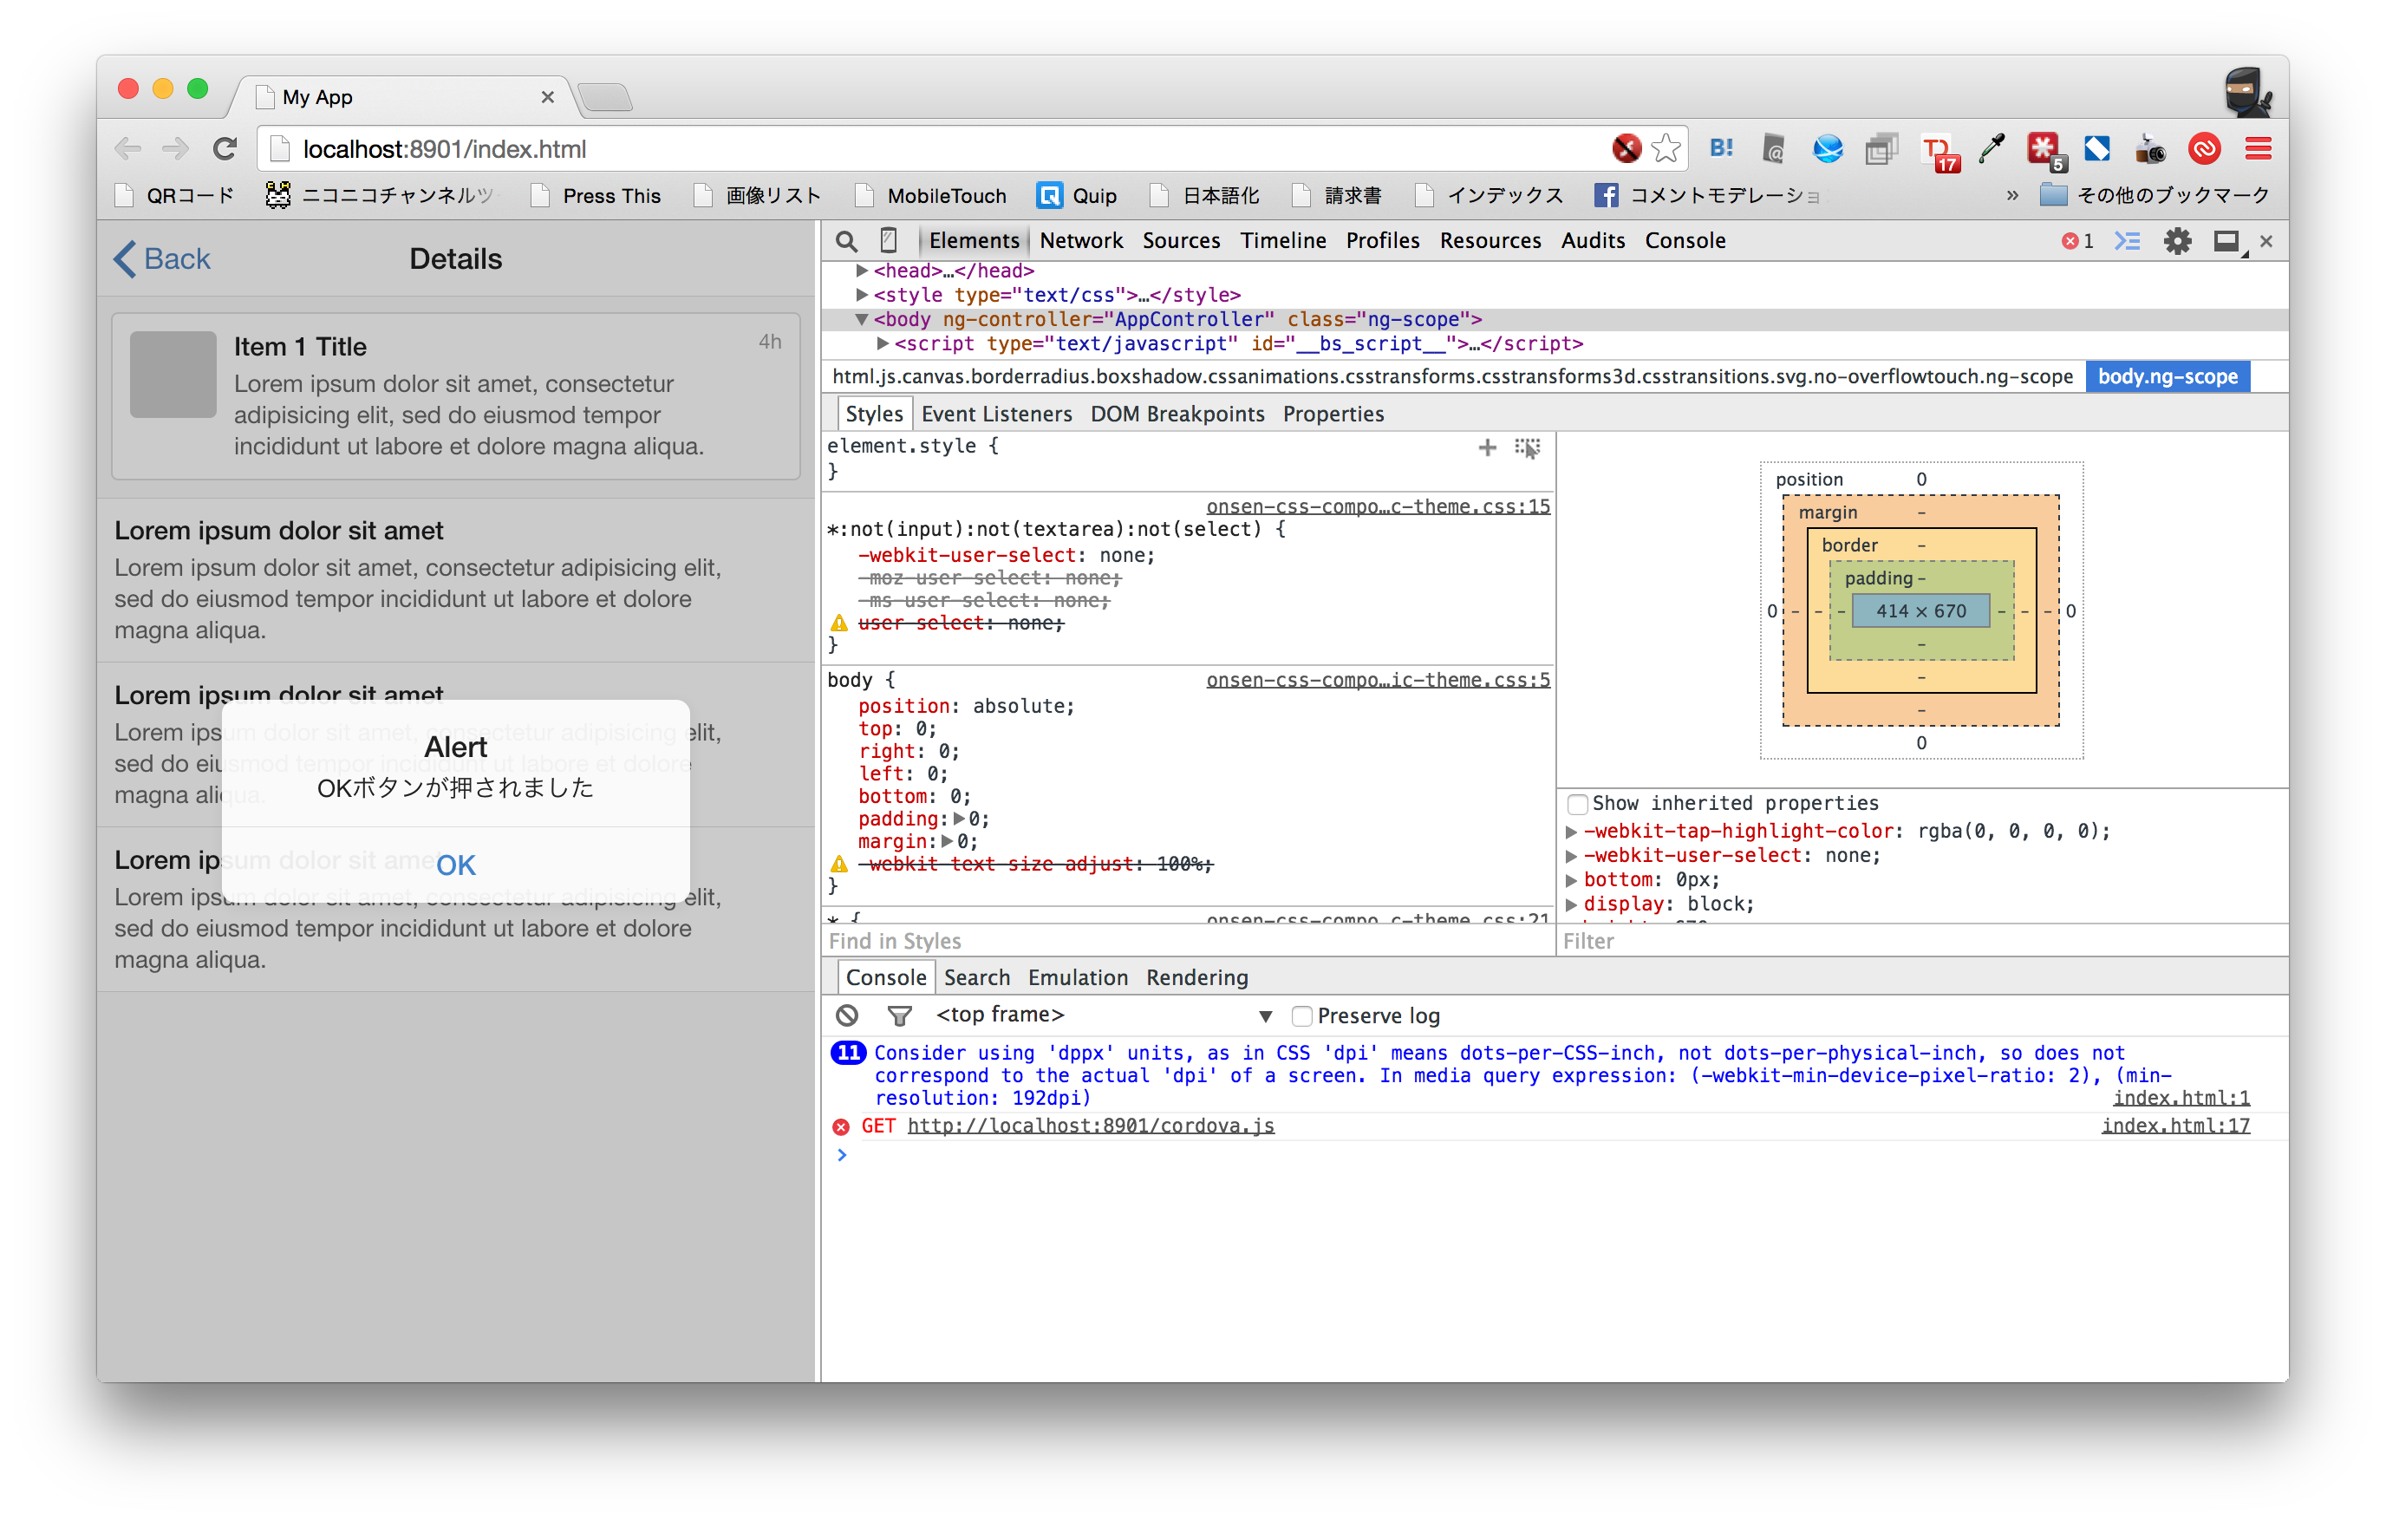Screen dimensions: 2386x1521
Task: Click the console filter funnel icon
Action: click(899, 1015)
